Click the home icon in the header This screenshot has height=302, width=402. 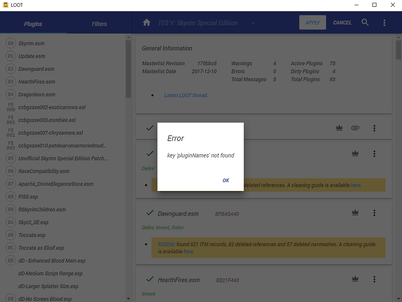(x=147, y=22)
